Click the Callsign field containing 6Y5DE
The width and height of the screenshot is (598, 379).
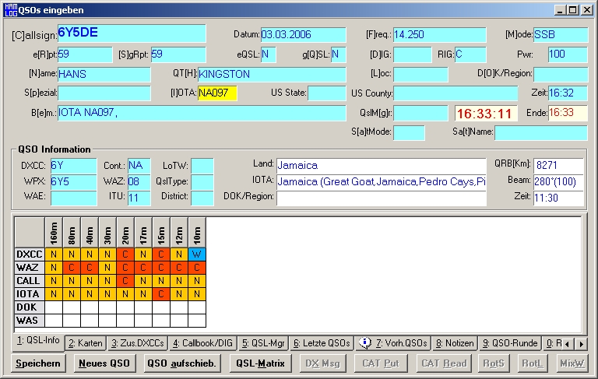point(131,34)
